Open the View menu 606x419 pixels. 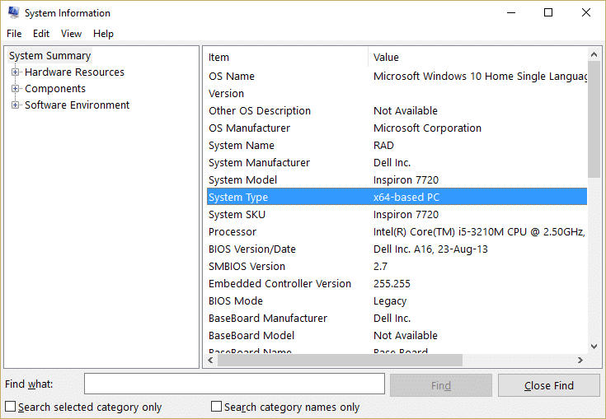(71, 34)
